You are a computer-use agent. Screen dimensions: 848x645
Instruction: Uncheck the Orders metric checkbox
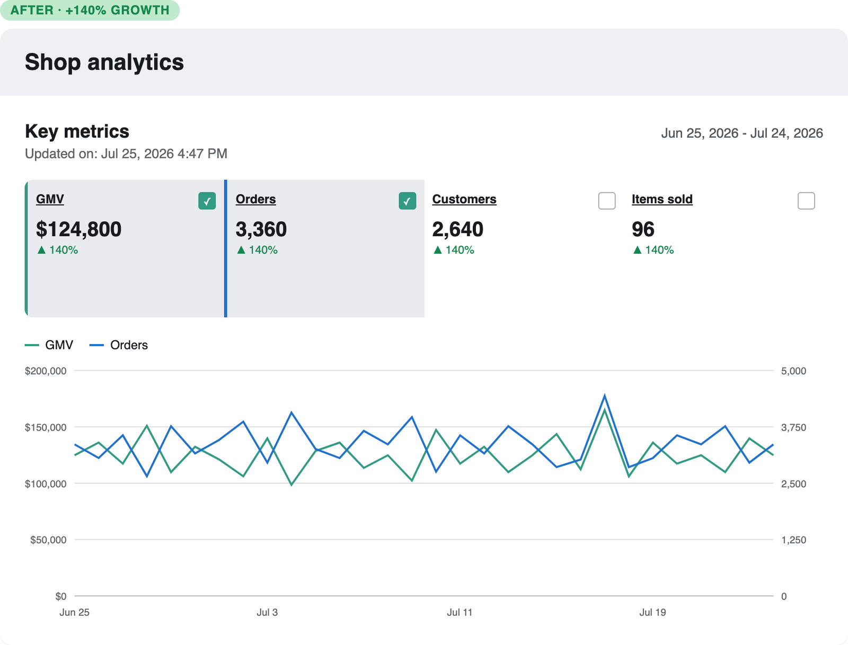tap(407, 201)
